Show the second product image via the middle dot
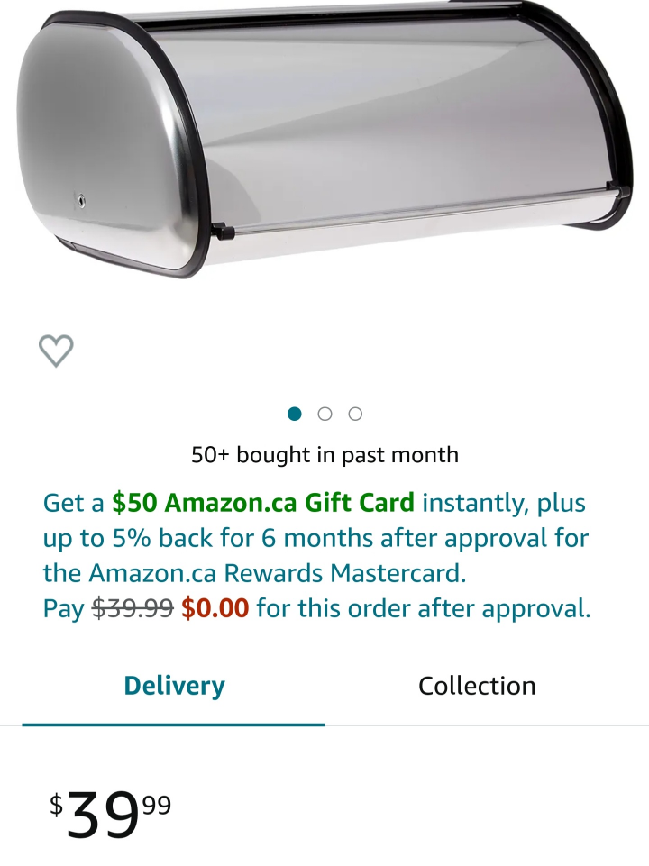This screenshot has height=866, width=649. pos(324,414)
